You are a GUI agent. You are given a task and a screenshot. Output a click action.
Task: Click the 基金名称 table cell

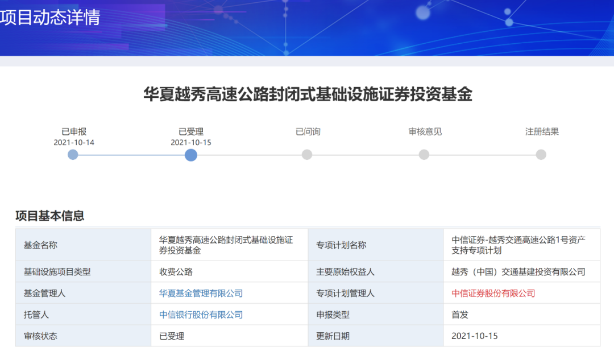pyautogui.click(x=44, y=246)
